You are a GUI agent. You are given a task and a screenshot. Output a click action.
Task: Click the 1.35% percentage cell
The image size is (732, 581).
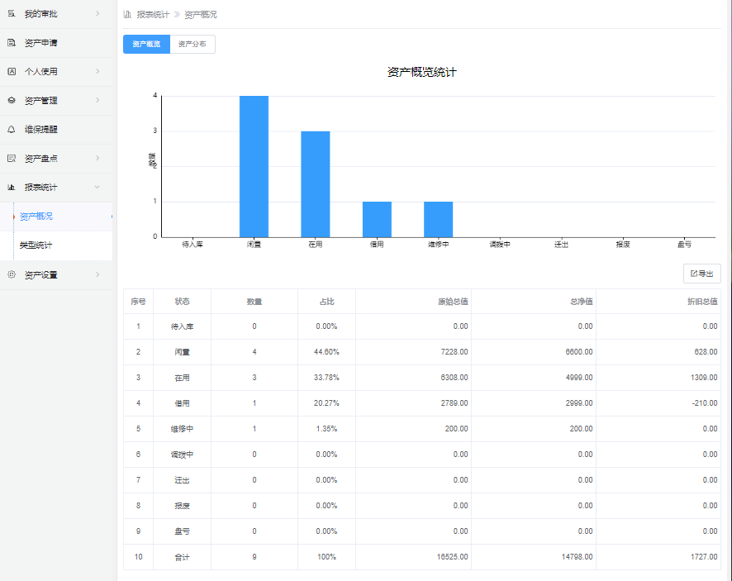327,429
